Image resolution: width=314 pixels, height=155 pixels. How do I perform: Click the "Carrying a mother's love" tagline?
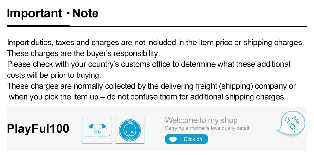[206, 128]
